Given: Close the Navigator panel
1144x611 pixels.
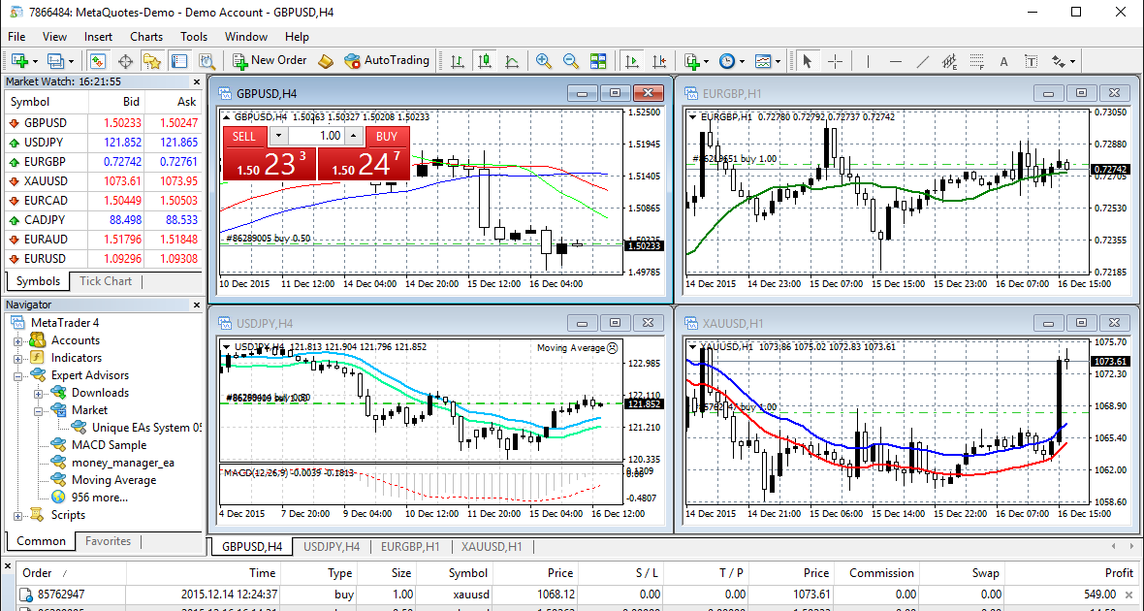Looking at the screenshot, I should pyautogui.click(x=196, y=305).
